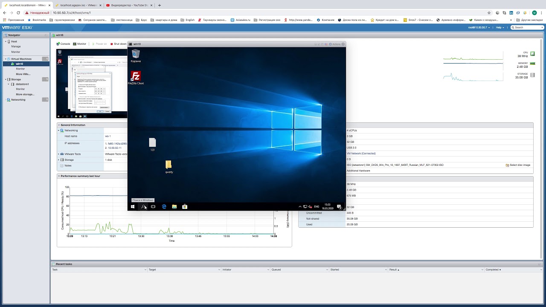Launch Microsoft Edge from the VM taskbar
The image size is (546, 307).
(x=164, y=207)
